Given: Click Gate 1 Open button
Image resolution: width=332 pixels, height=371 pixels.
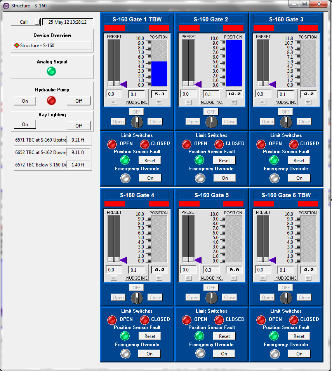Looking at the screenshot, I should click(x=118, y=122).
